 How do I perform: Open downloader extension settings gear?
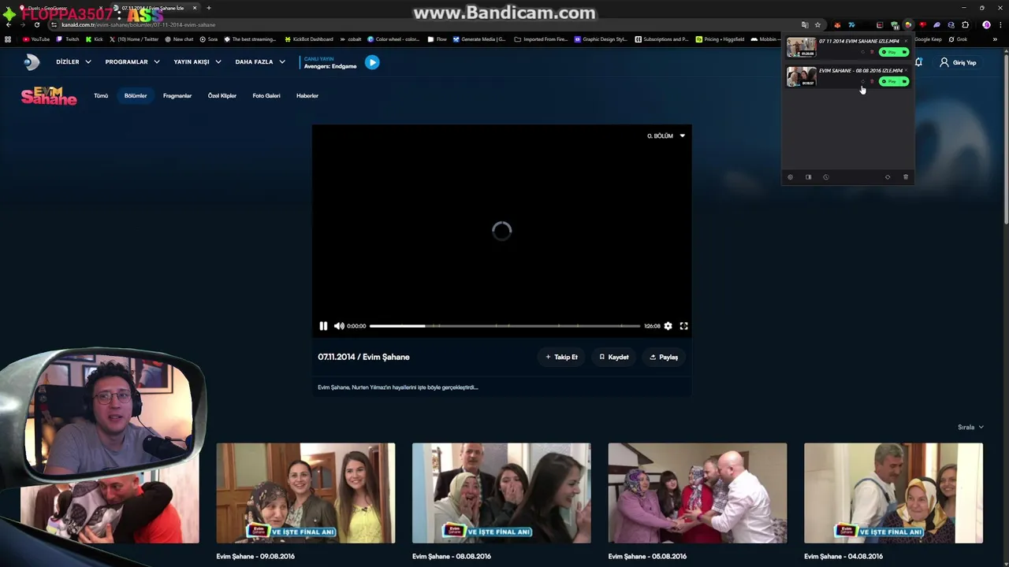(x=791, y=177)
